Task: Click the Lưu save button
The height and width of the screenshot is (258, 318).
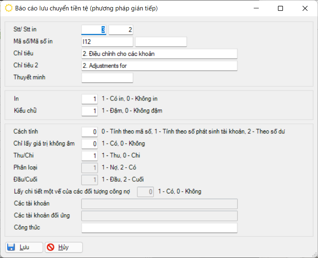Action: coord(24,247)
